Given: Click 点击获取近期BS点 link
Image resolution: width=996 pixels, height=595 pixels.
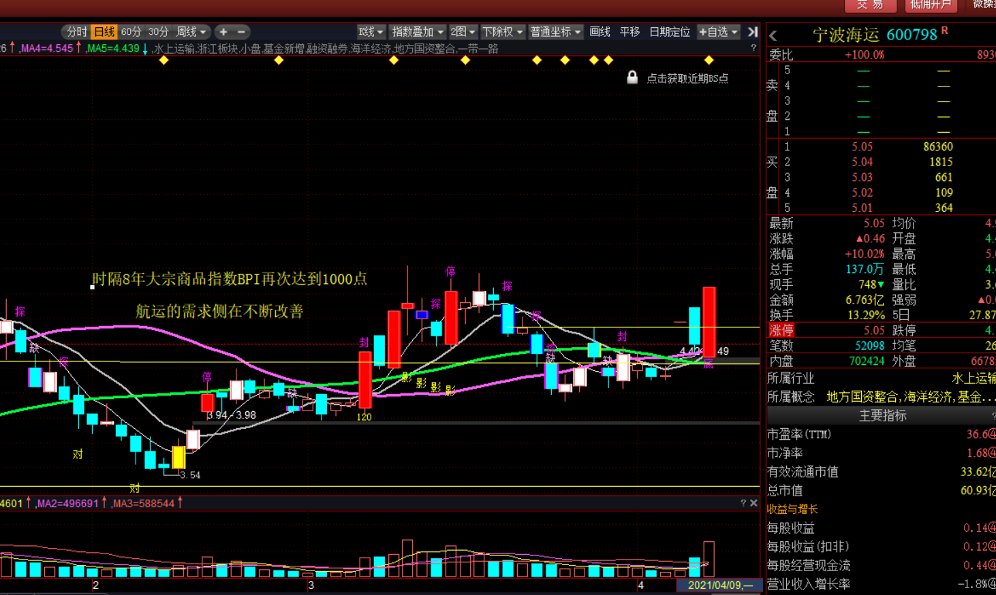Looking at the screenshot, I should (687, 78).
